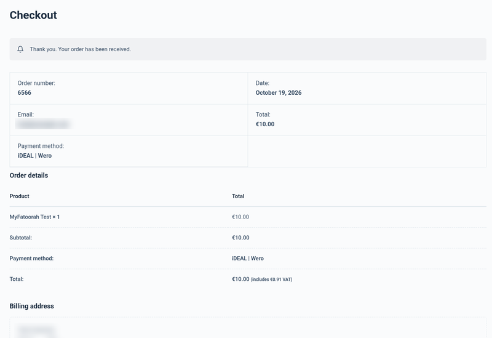
Task: Select the 'Billing address' heading
Action: click(x=32, y=306)
